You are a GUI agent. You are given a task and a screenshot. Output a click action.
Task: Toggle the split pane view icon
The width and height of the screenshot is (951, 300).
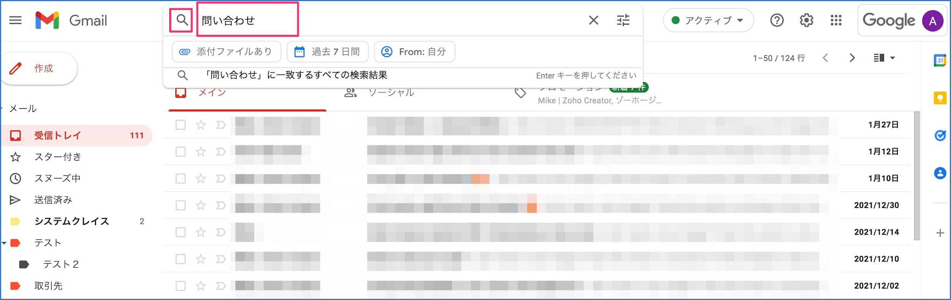879,58
